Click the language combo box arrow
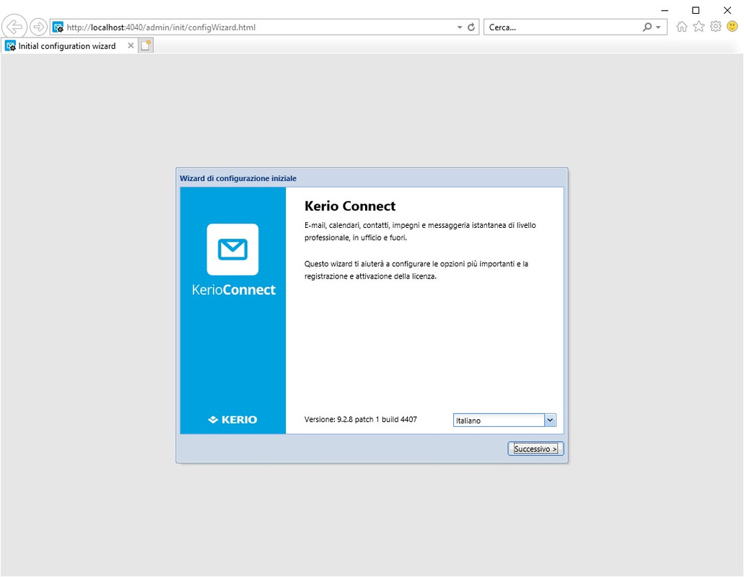 [550, 420]
